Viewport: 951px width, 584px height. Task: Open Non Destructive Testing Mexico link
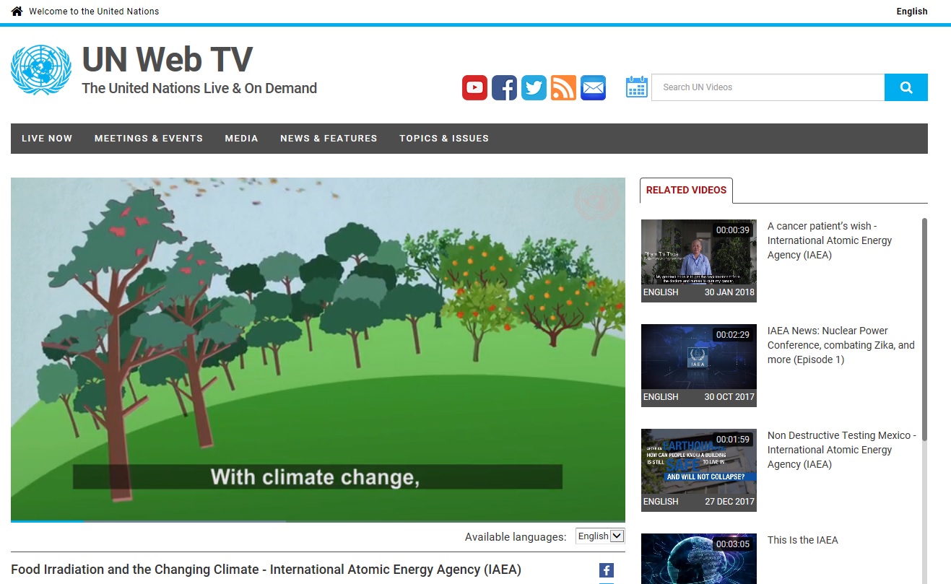click(x=841, y=450)
